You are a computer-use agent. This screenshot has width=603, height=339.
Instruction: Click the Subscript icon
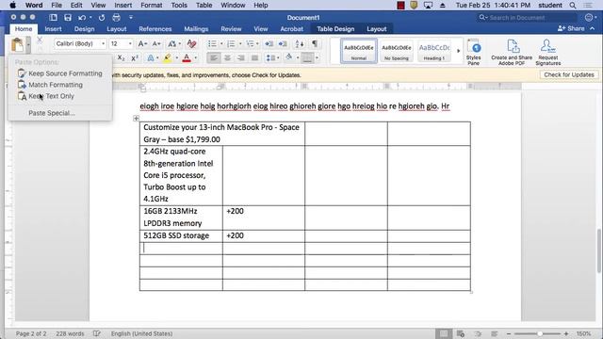(122, 58)
